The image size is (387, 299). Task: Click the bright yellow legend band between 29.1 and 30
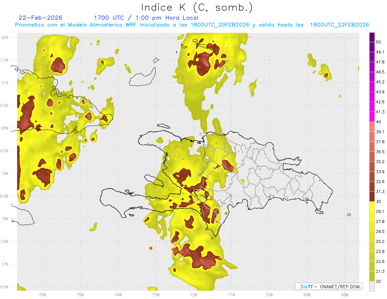(372, 207)
